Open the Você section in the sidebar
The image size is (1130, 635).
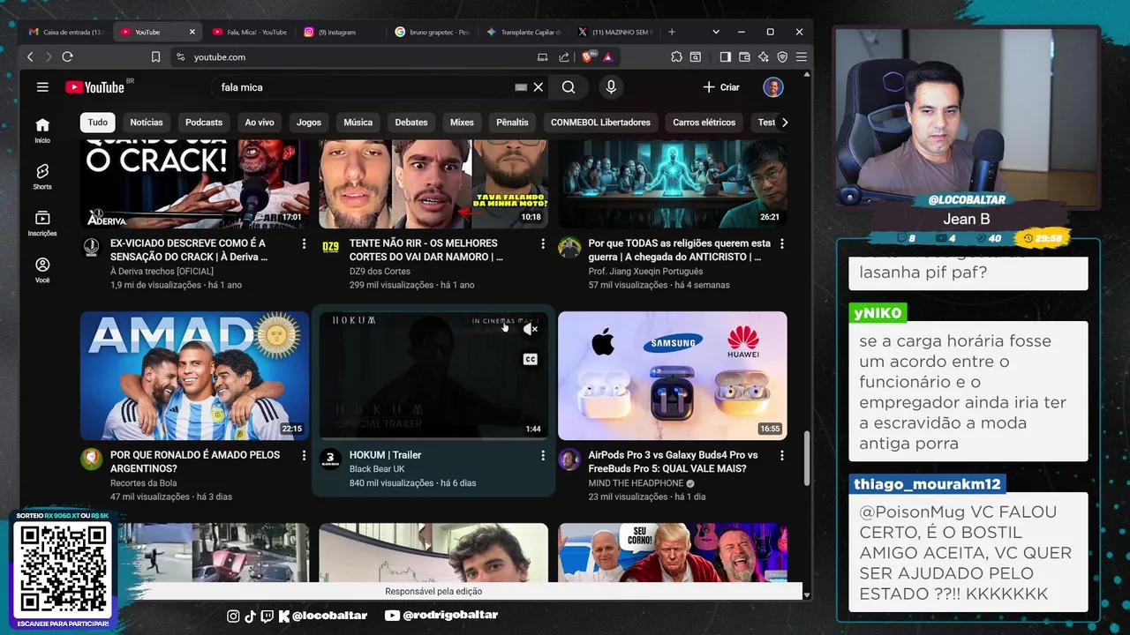42,270
